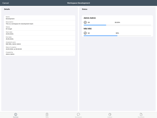Click the End date value

(10, 39)
